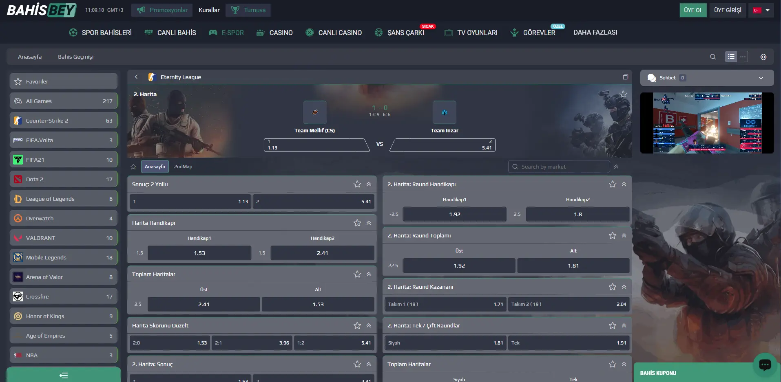The image size is (781, 382).
Task: Star the Harita Handikapı market
Action: tap(357, 223)
